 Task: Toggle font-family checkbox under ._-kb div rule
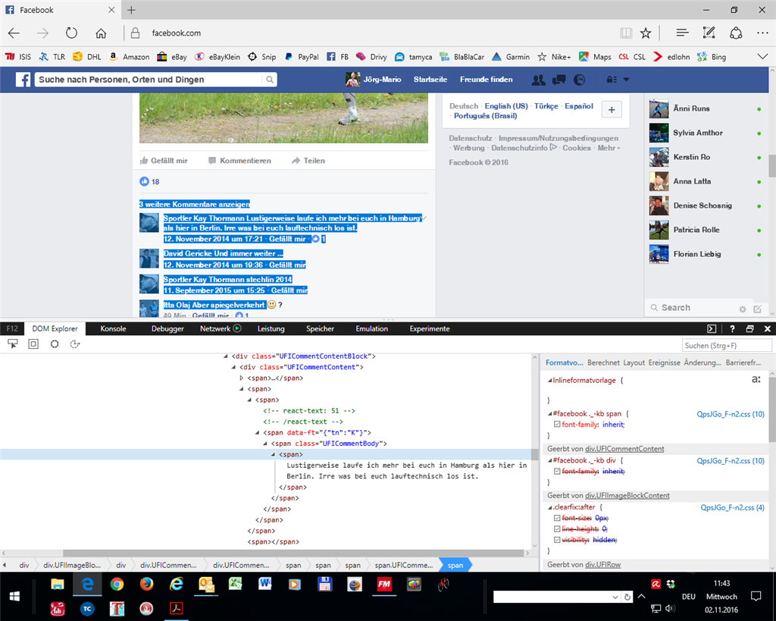point(557,471)
